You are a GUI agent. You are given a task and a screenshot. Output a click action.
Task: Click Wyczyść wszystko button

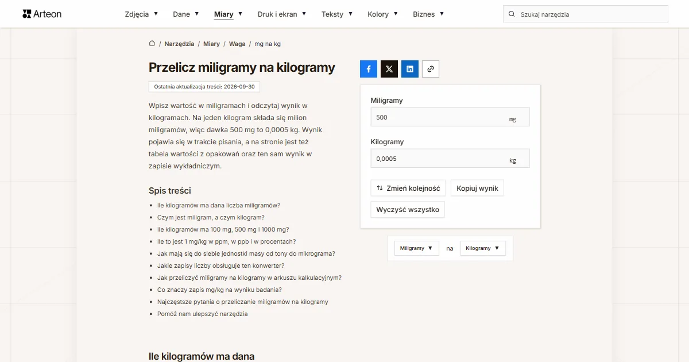click(408, 210)
